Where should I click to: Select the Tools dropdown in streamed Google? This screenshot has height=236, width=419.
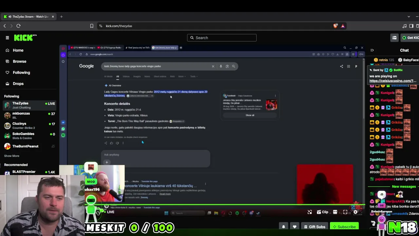tap(193, 76)
